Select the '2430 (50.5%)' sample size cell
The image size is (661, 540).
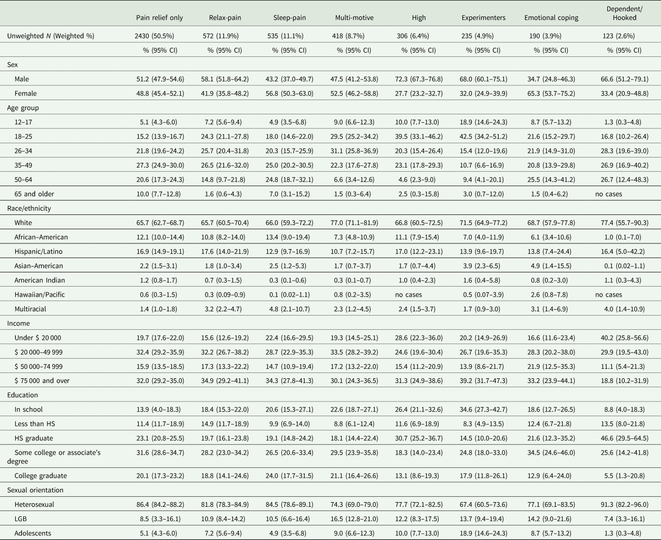pyautogui.click(x=154, y=36)
